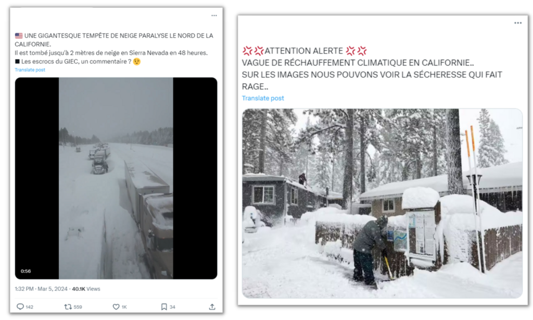Click the 40.1K Views count

86,289
